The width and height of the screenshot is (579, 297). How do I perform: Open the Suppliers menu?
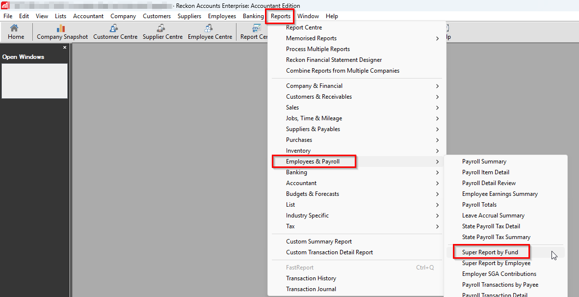tap(189, 16)
